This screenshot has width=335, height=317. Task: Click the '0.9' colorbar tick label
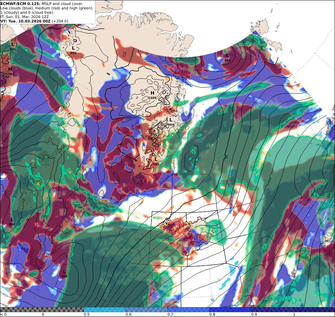click(x=254, y=314)
